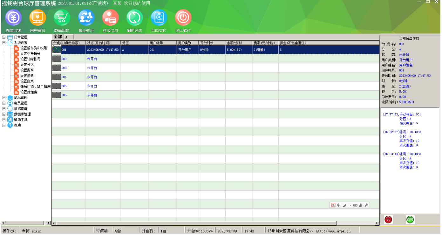Image resolution: width=442 pixels, height=235 pixels.
Task: Expand the 数据库管理 tree node
Action: [4, 114]
